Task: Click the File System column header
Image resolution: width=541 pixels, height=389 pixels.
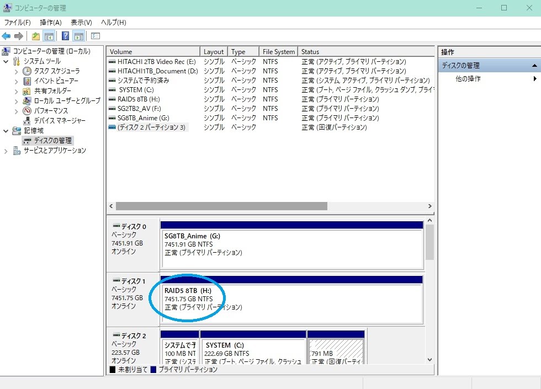Action: pyautogui.click(x=279, y=52)
